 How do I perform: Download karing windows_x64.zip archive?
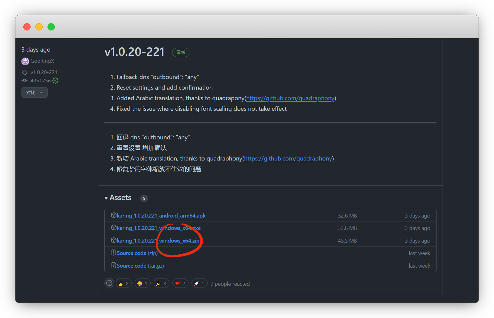click(x=158, y=241)
